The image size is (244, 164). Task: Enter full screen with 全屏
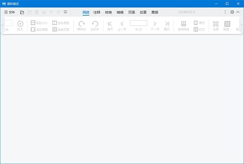(216, 26)
